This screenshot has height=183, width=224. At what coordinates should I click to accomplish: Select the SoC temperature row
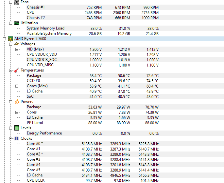pyautogui.click(x=125, y=97)
